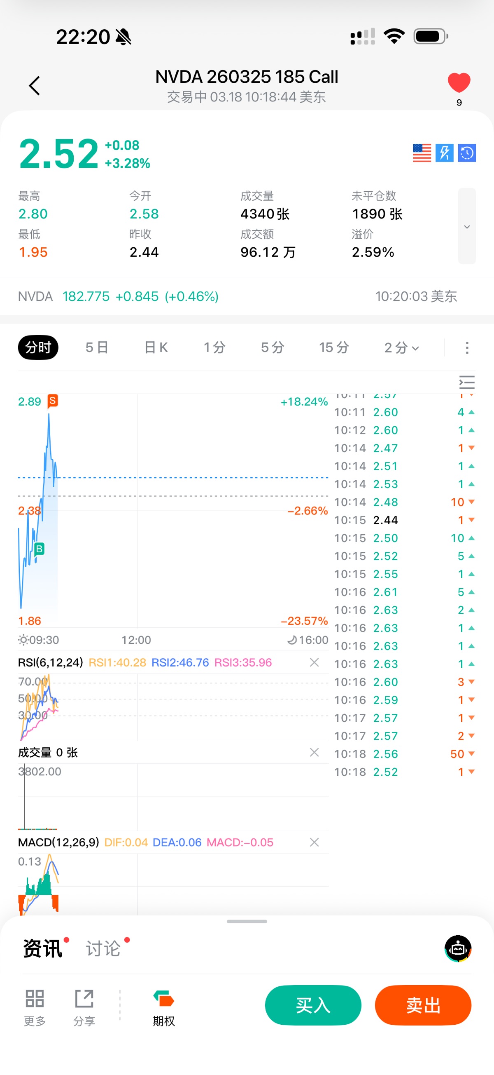Toggle the red heart favorite icon
The width and height of the screenshot is (494, 1075).
(x=459, y=82)
